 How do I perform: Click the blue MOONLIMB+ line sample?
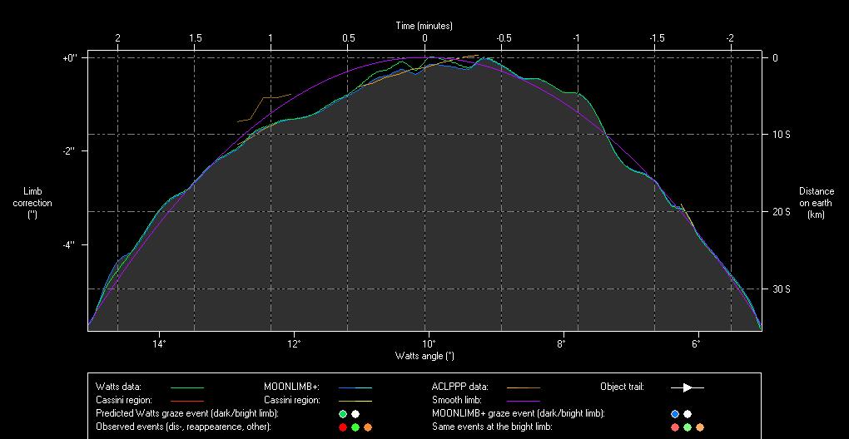[x=355, y=387]
